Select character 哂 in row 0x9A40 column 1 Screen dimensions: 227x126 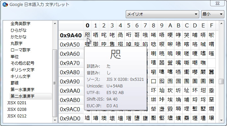click(96, 35)
